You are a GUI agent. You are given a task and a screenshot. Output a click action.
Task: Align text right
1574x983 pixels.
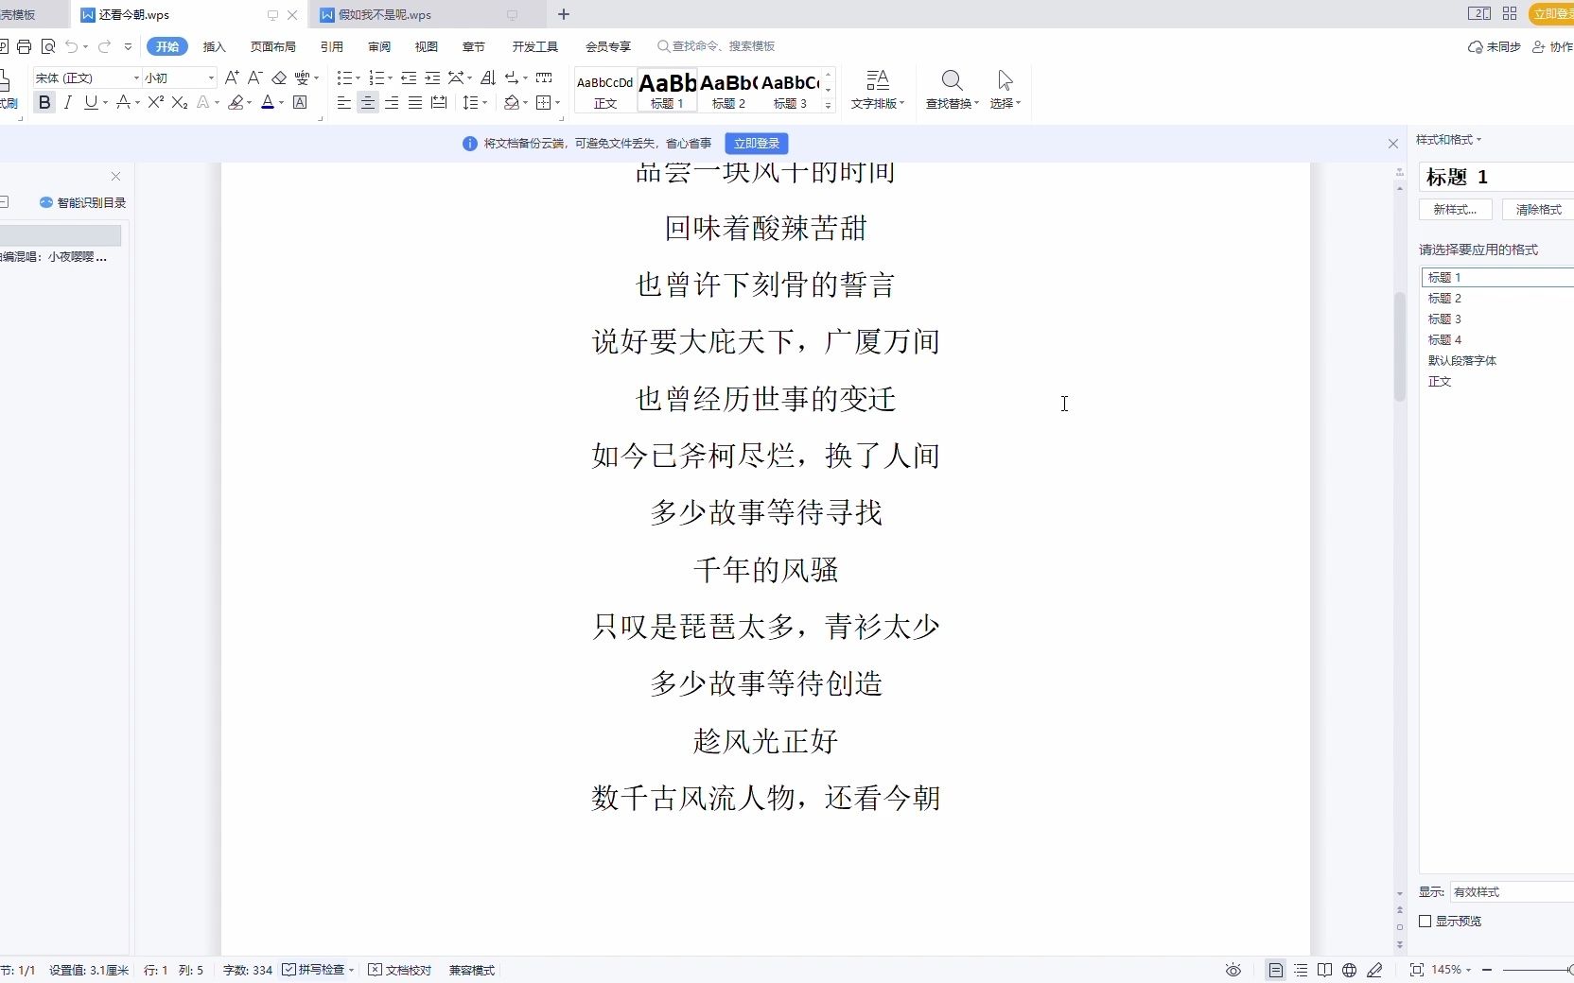tap(392, 102)
